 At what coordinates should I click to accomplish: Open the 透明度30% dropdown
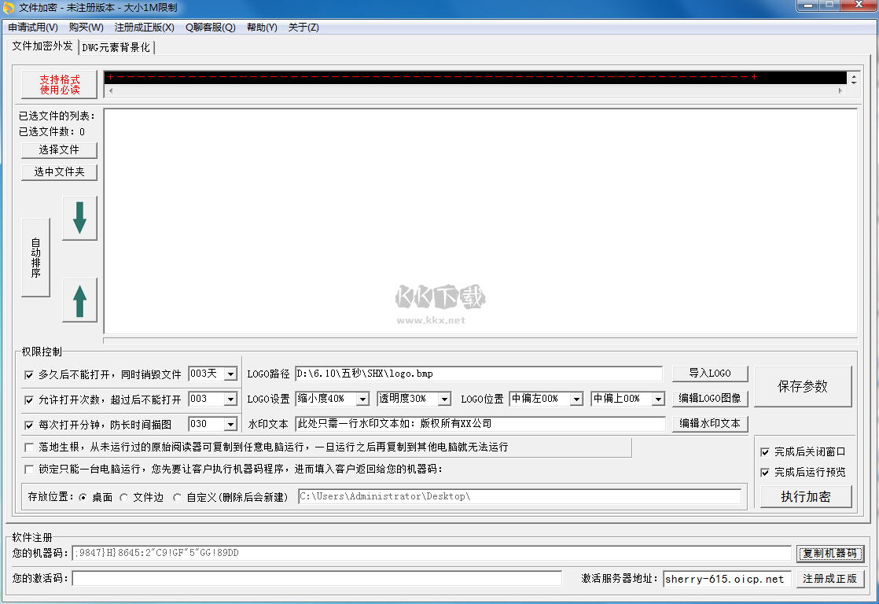click(444, 400)
